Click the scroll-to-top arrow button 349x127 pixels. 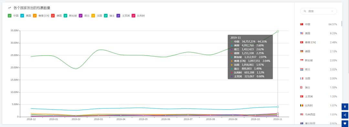coord(345,107)
